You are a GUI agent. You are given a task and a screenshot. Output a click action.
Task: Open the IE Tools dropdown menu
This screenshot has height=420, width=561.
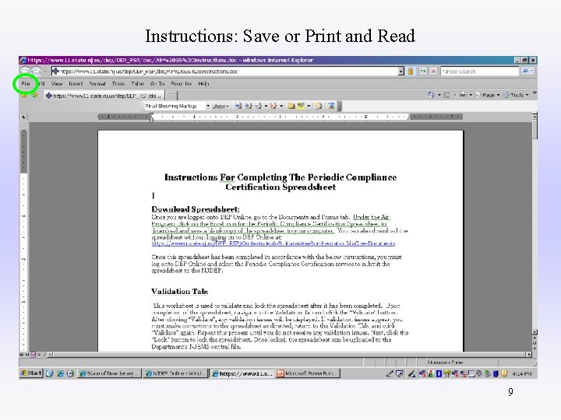coord(516,95)
